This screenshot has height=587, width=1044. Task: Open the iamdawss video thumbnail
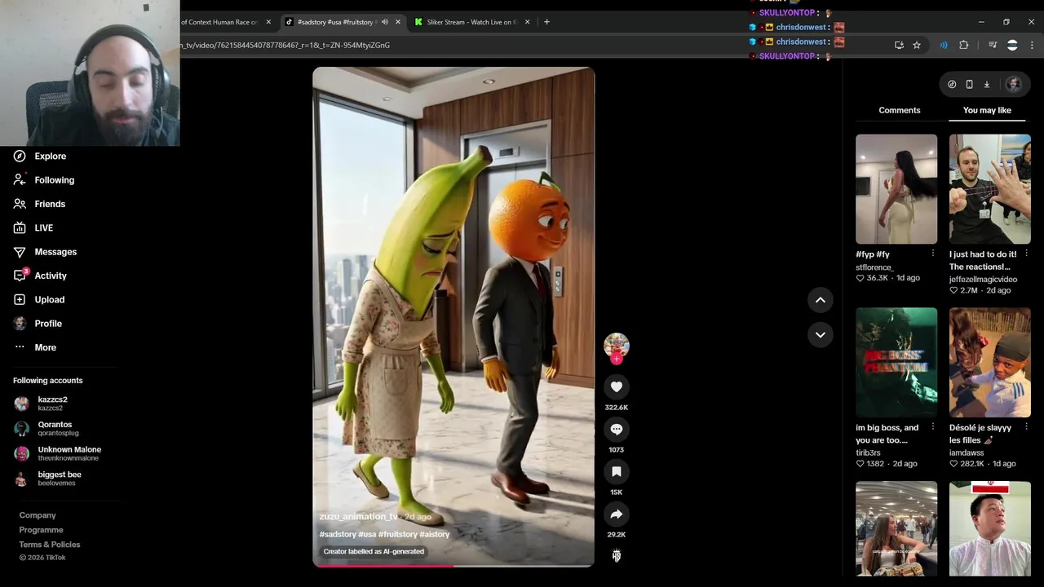click(989, 362)
